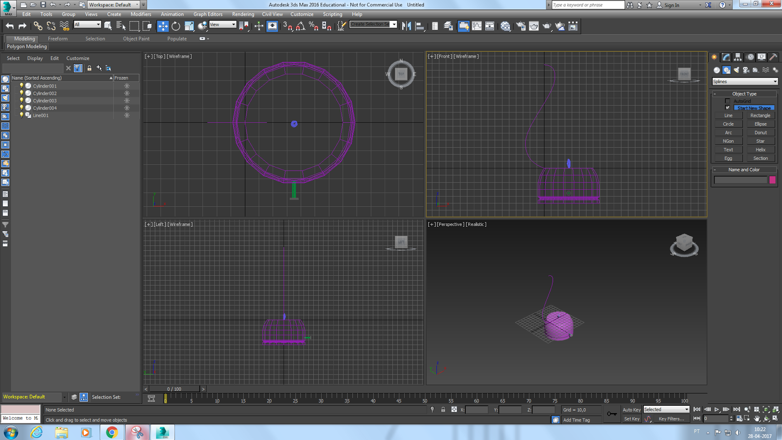Open the Splines category dropdown
This screenshot has height=440, width=782.
[745, 82]
